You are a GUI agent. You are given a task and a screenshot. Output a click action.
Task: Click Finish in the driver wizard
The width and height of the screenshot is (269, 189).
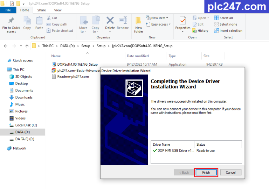[x=206, y=173]
